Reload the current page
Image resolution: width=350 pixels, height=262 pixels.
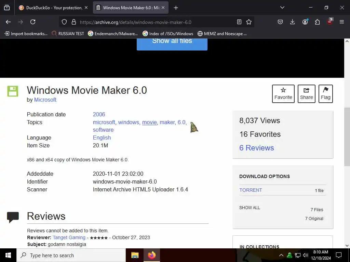(33, 22)
